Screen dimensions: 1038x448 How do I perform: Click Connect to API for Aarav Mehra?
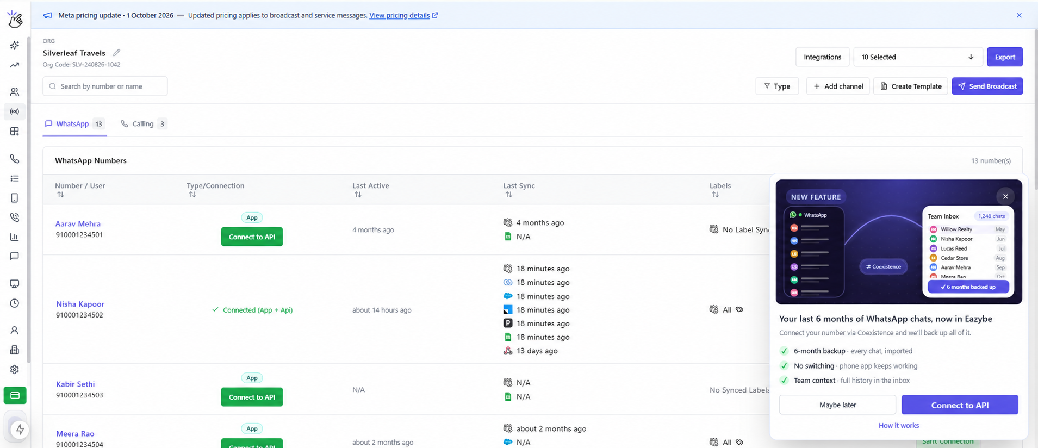click(x=252, y=237)
